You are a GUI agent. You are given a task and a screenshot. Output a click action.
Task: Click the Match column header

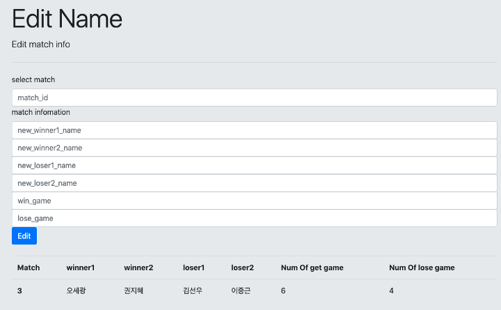tap(29, 268)
